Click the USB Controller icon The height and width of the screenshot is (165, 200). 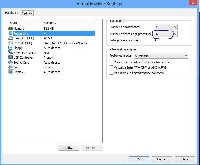[11, 58]
